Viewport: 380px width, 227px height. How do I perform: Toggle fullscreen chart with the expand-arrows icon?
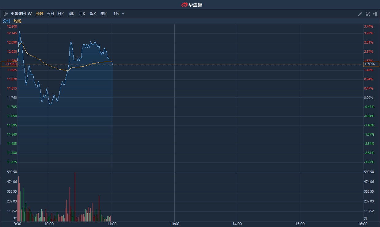(368, 14)
